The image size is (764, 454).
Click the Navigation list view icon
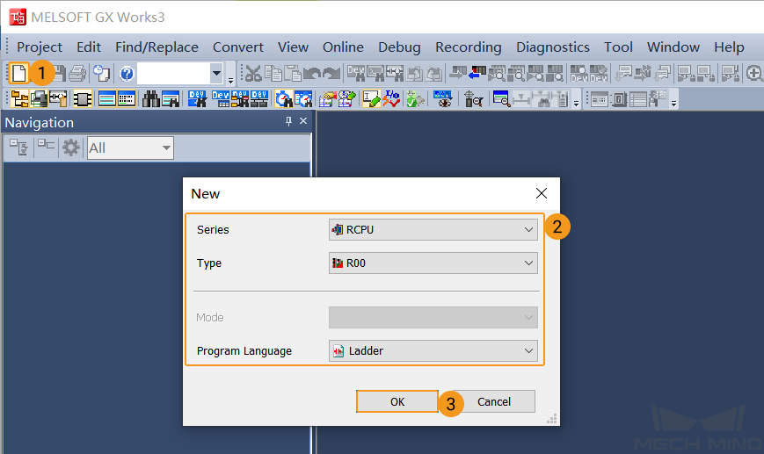click(46, 146)
